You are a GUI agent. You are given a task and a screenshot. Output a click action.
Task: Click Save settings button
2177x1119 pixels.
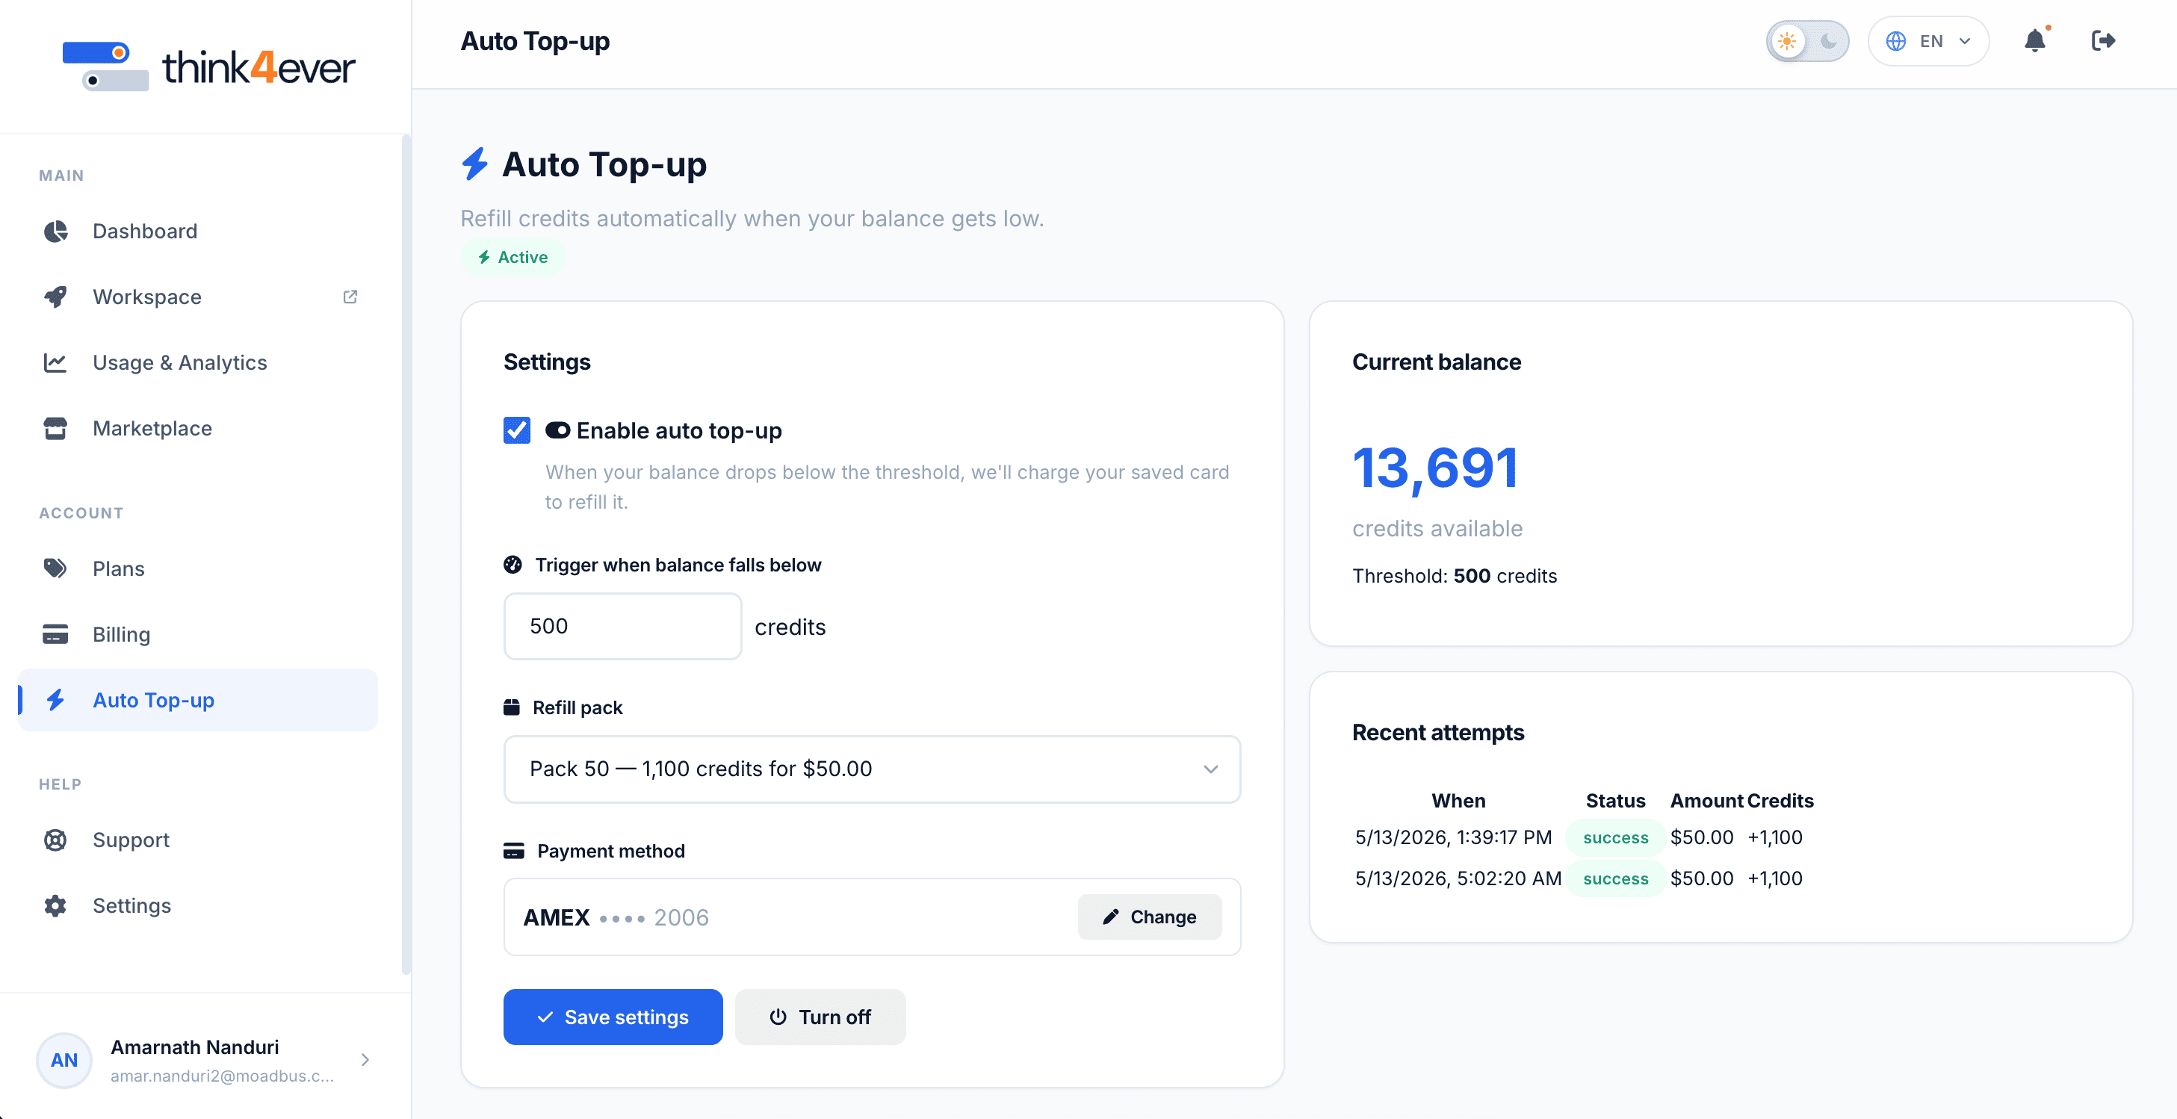coord(613,1017)
